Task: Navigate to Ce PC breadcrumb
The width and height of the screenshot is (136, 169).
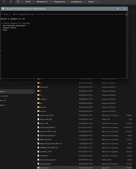Action: [x=28, y=2]
